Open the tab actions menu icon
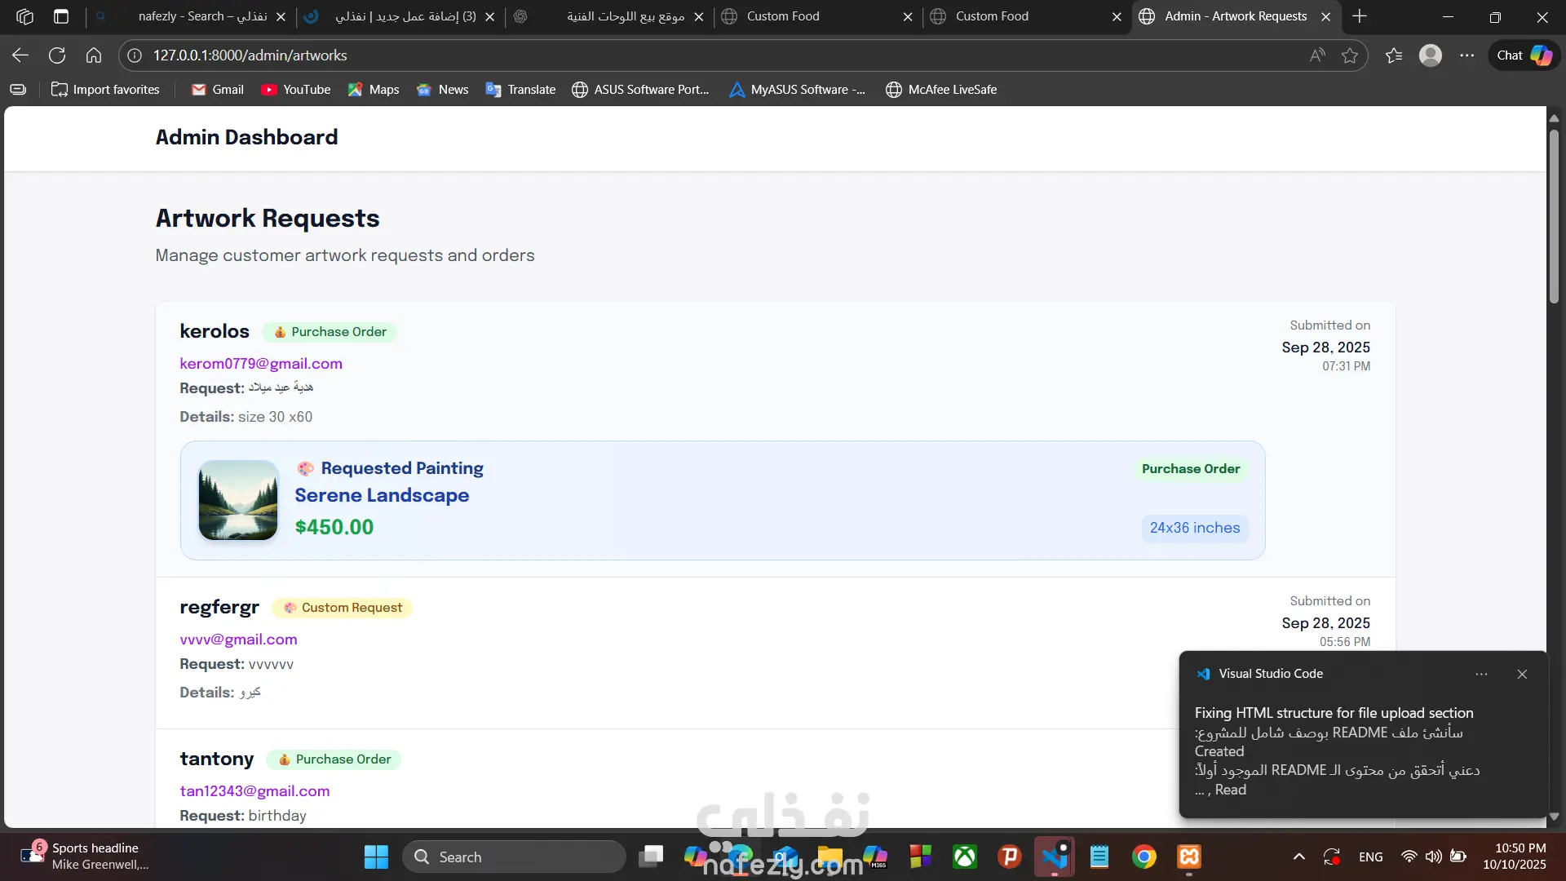The image size is (1566, 881). pyautogui.click(x=61, y=16)
